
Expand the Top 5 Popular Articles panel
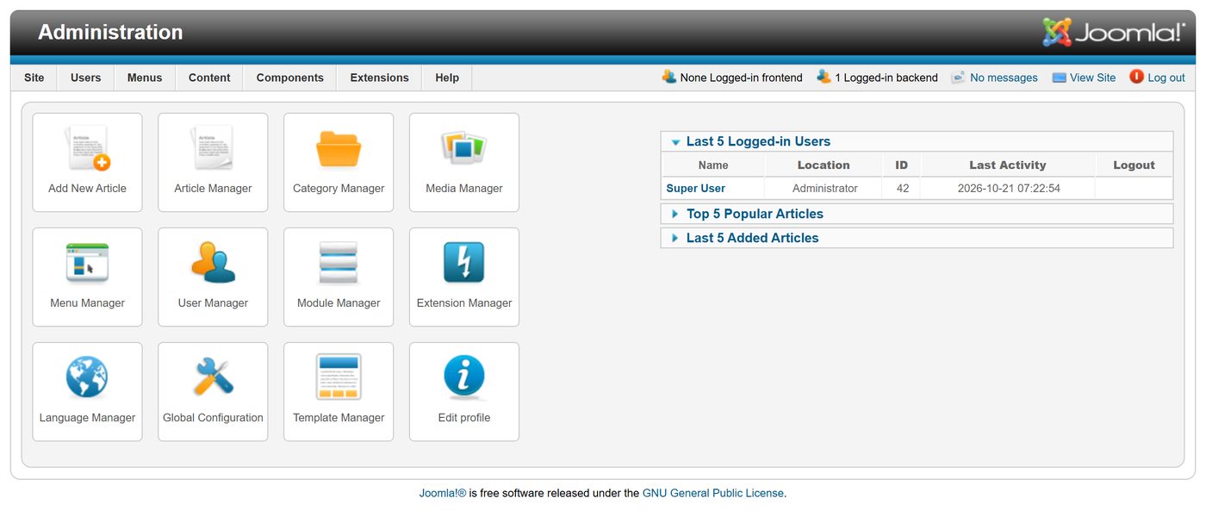(917, 214)
